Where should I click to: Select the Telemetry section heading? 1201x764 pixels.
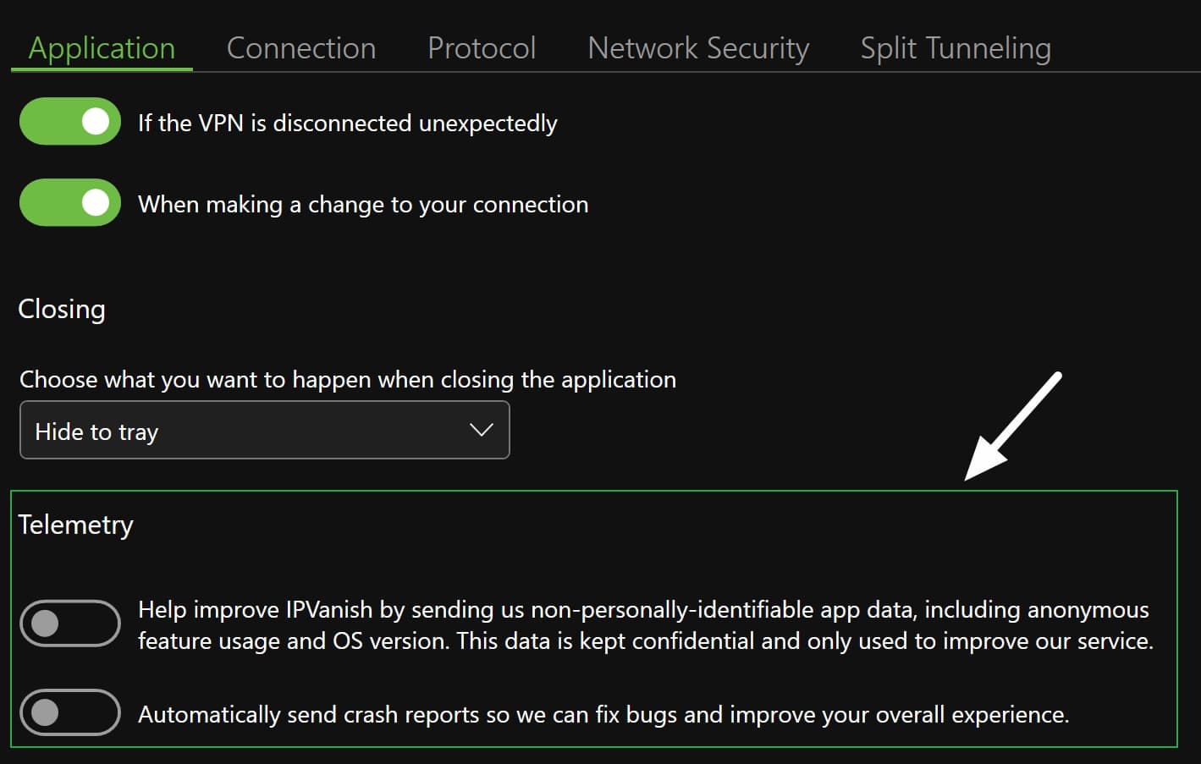point(76,525)
